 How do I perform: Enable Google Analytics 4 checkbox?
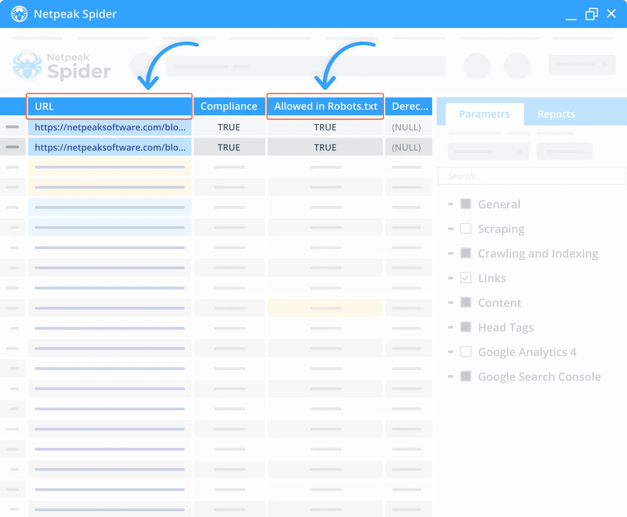coord(466,352)
